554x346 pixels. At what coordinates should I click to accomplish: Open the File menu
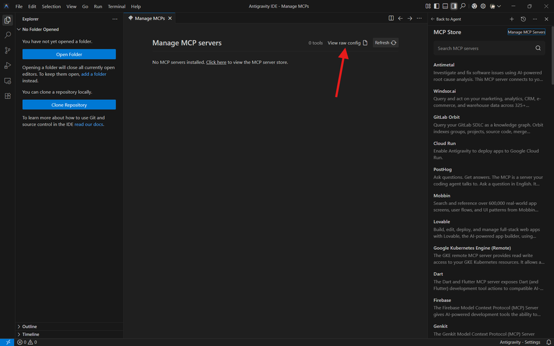[19, 7]
